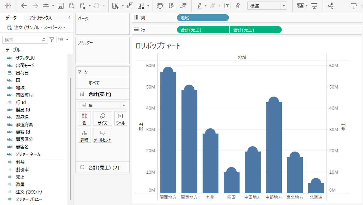Select the サブカテゴリ field
This screenshot has height=205, width=363.
[25, 58]
